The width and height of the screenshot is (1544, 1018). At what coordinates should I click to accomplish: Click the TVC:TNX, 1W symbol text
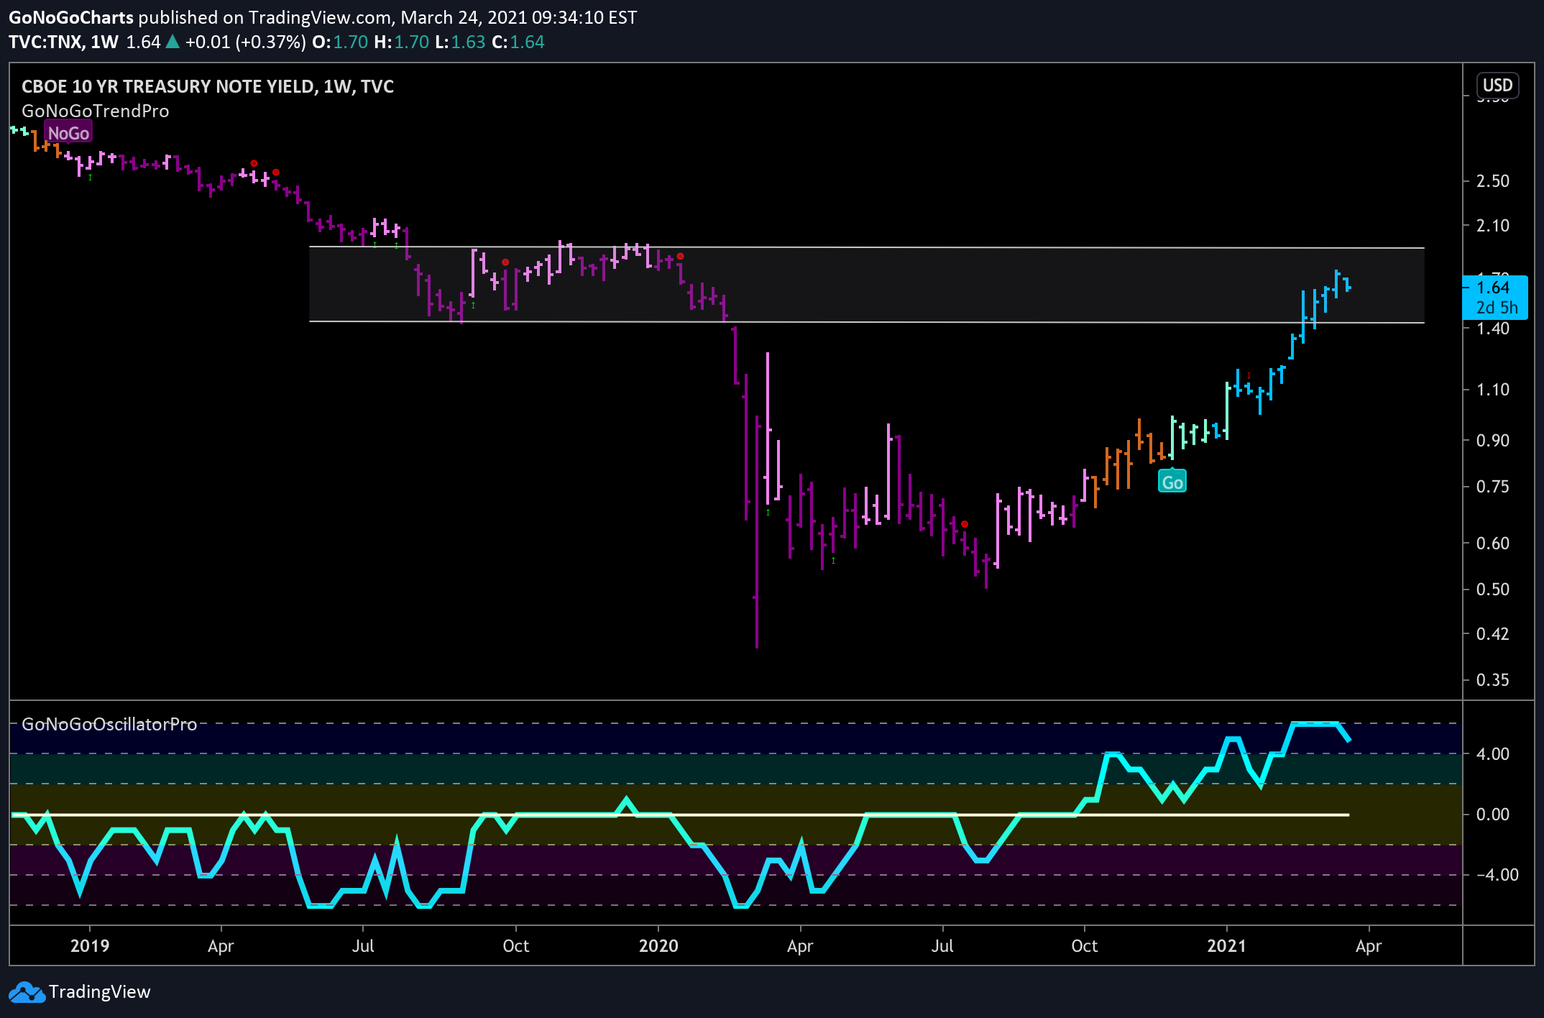point(63,42)
